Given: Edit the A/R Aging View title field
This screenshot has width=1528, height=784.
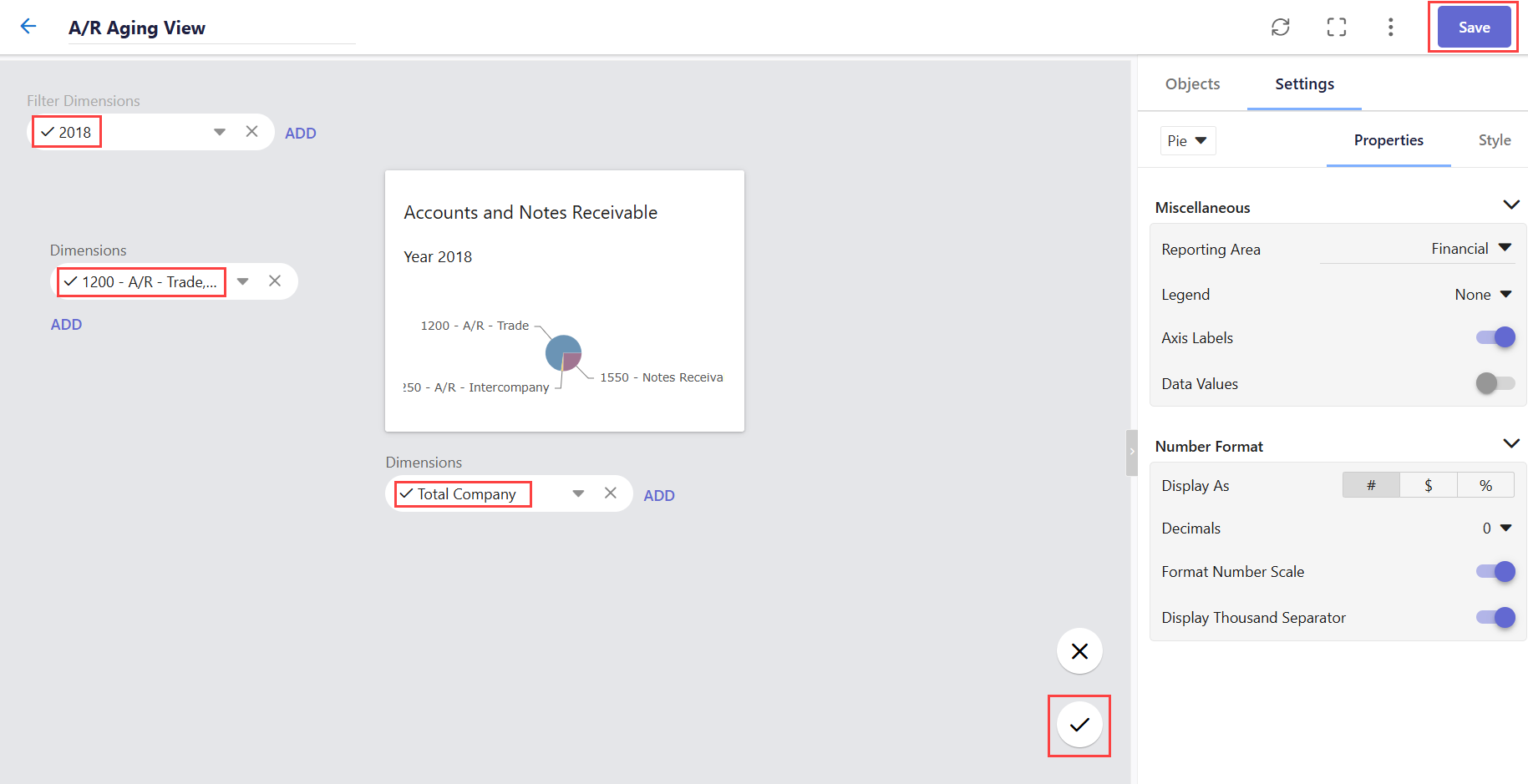Looking at the screenshot, I should tap(212, 28).
